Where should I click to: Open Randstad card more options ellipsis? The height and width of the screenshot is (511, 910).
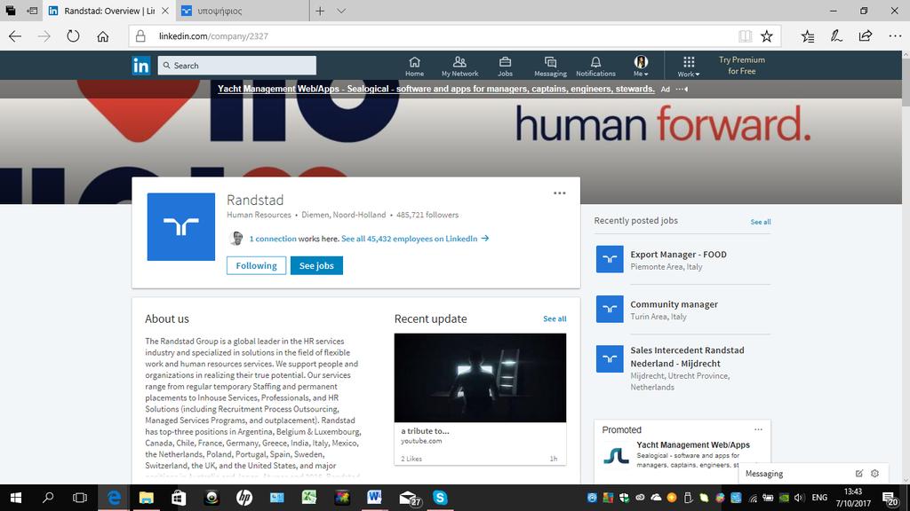point(560,193)
